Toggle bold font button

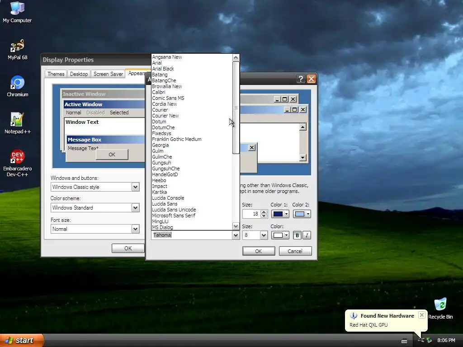[297, 235]
